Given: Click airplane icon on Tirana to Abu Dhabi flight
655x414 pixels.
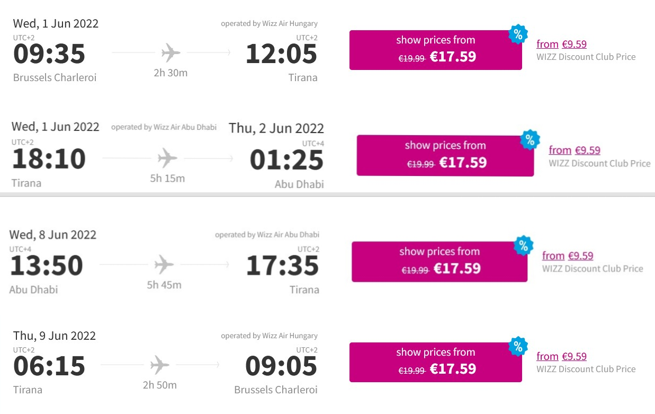Looking at the screenshot, I should click(x=167, y=158).
